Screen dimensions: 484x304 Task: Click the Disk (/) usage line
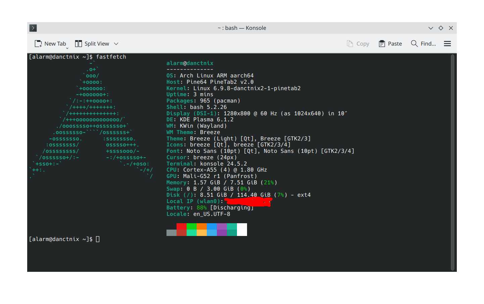tap(239, 195)
